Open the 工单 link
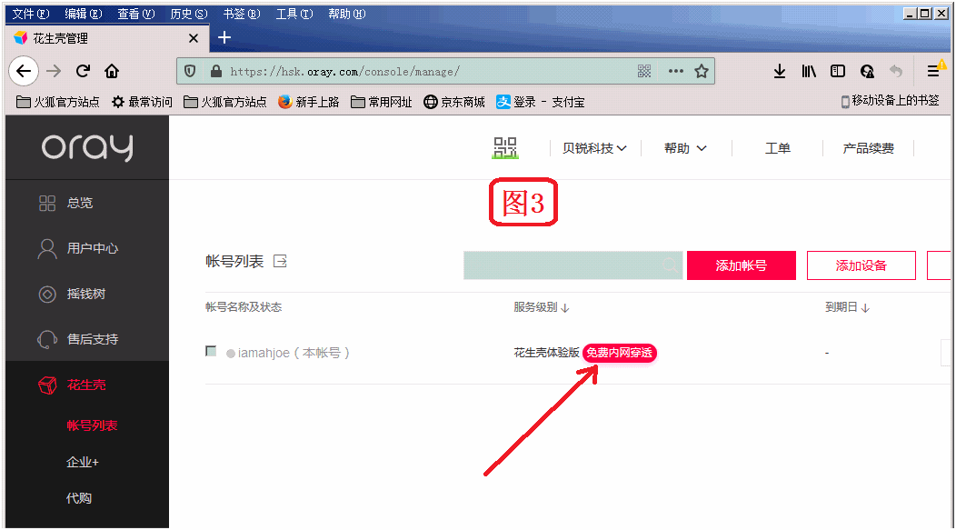956x530 pixels. tap(777, 148)
